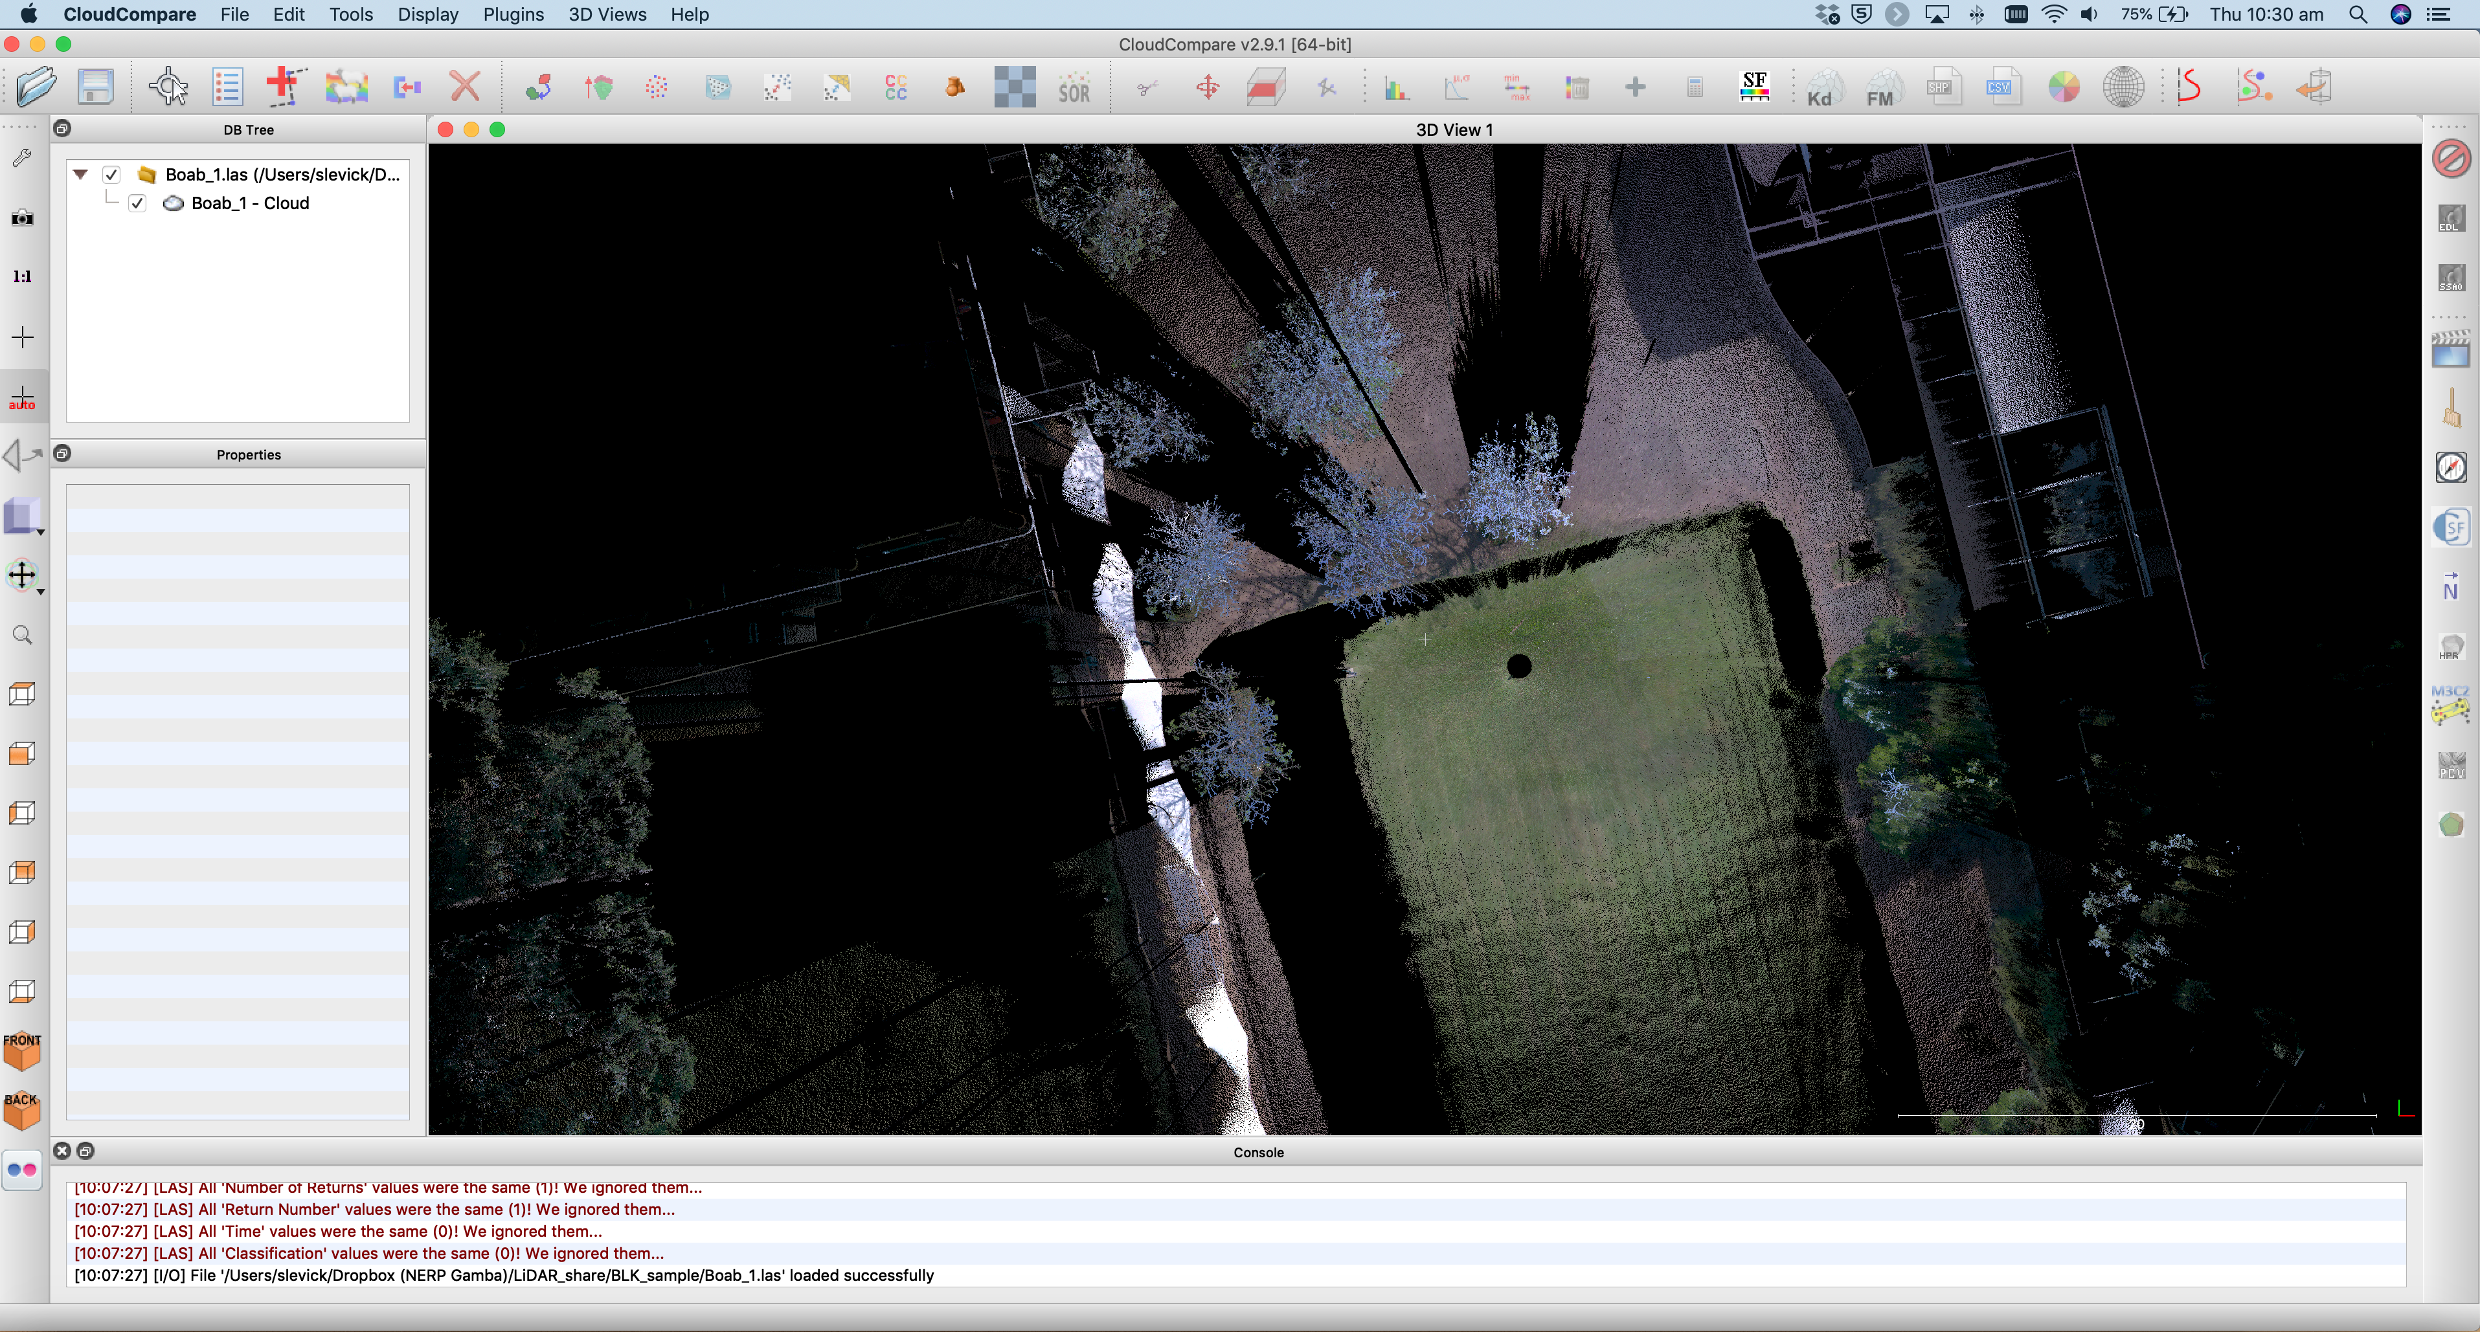Viewport: 2480px width, 1332px height.
Task: Collapse the Boab_1.las tree node
Action: (x=81, y=174)
